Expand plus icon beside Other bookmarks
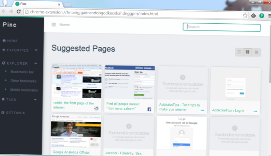 6,80
